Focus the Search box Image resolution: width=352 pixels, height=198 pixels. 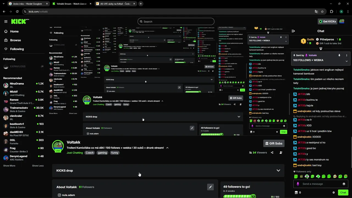point(176,21)
